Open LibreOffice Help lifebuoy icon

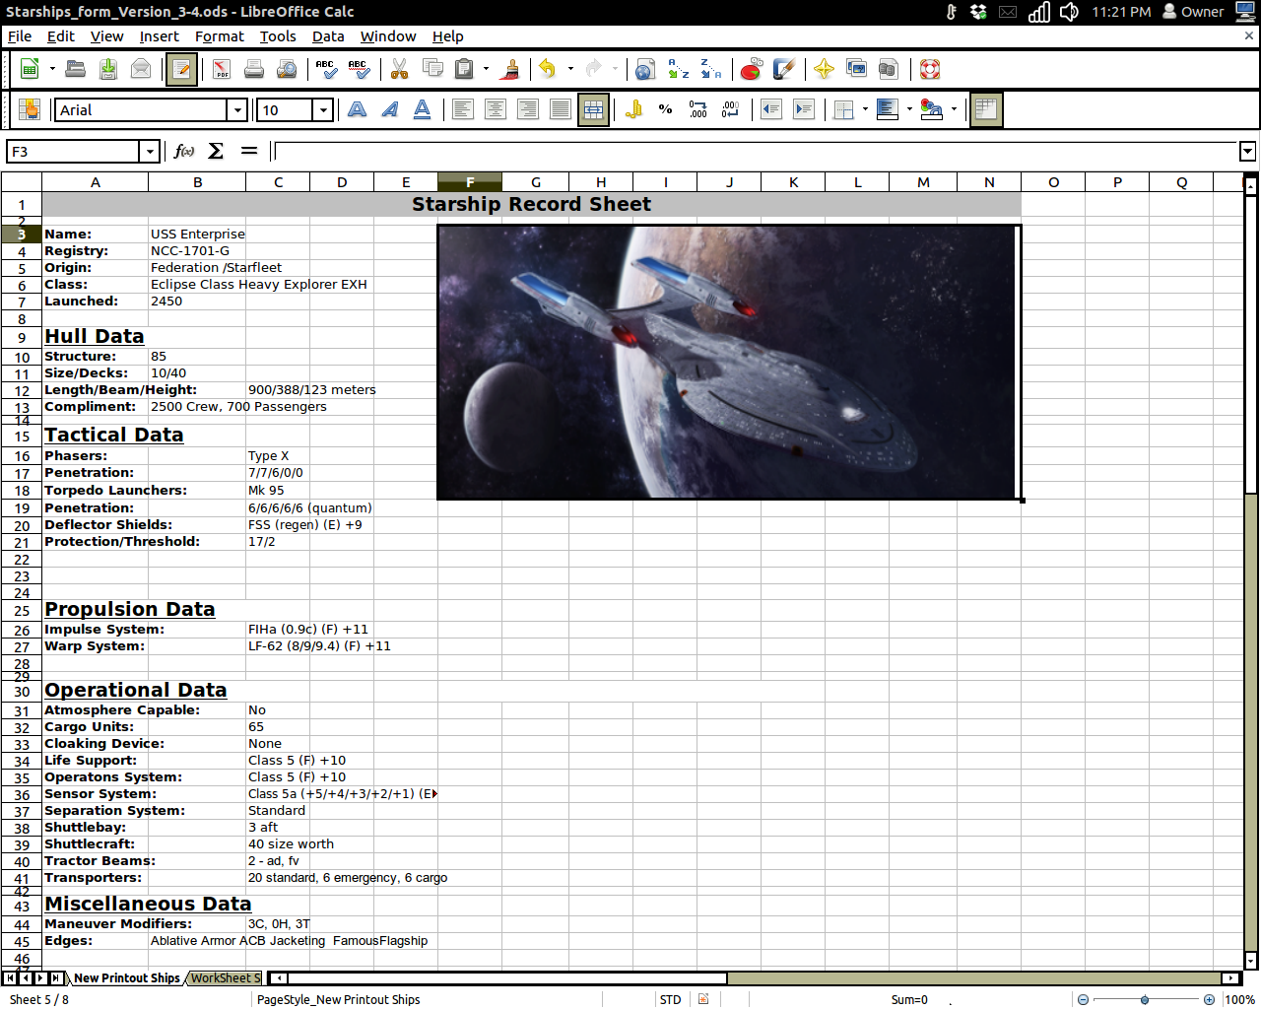(x=929, y=69)
